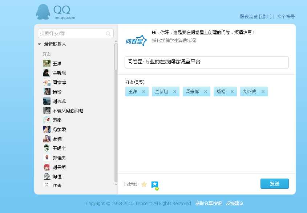Click the search magnifier icon

point(108,34)
